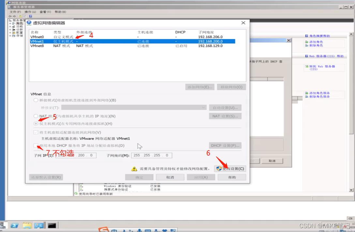Viewport: 355px width, 232px height.
Task: Open the 查看(V) menu
Action: [45, 12]
